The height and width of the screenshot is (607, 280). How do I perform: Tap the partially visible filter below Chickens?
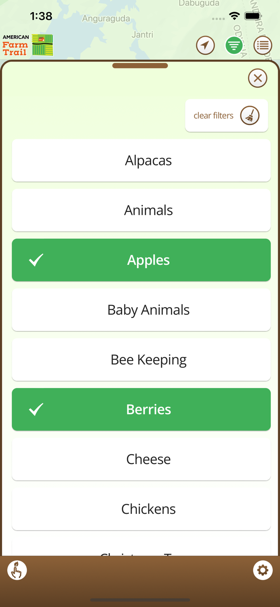tap(141, 548)
